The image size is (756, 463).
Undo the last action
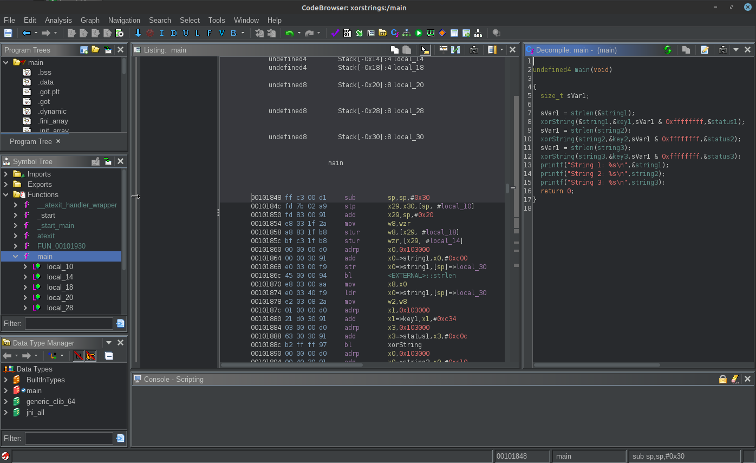click(x=289, y=32)
